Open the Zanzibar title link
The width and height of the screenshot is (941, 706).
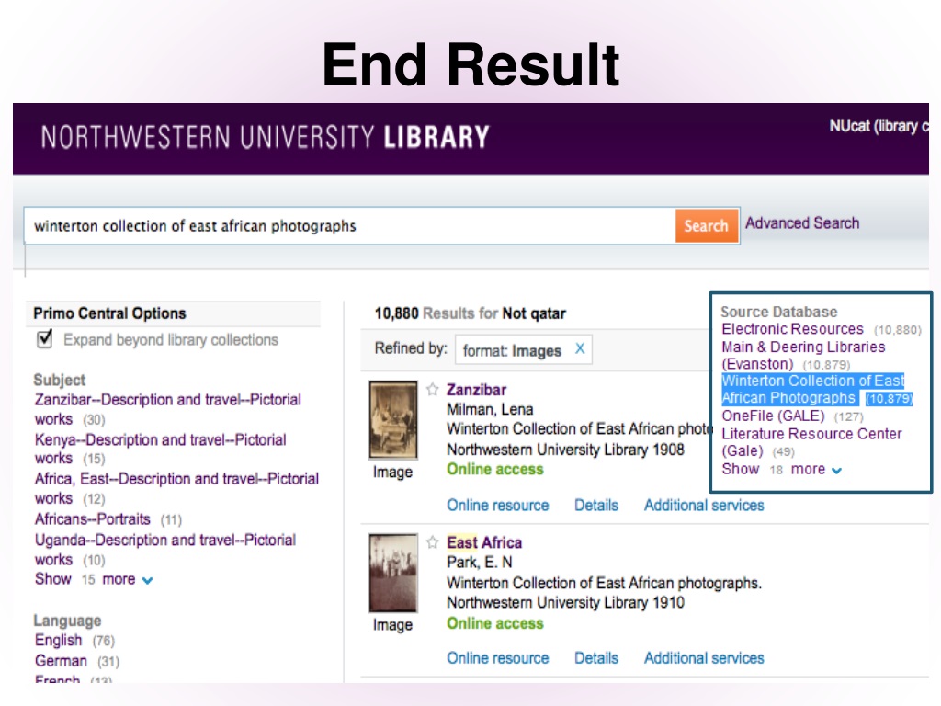click(x=477, y=390)
